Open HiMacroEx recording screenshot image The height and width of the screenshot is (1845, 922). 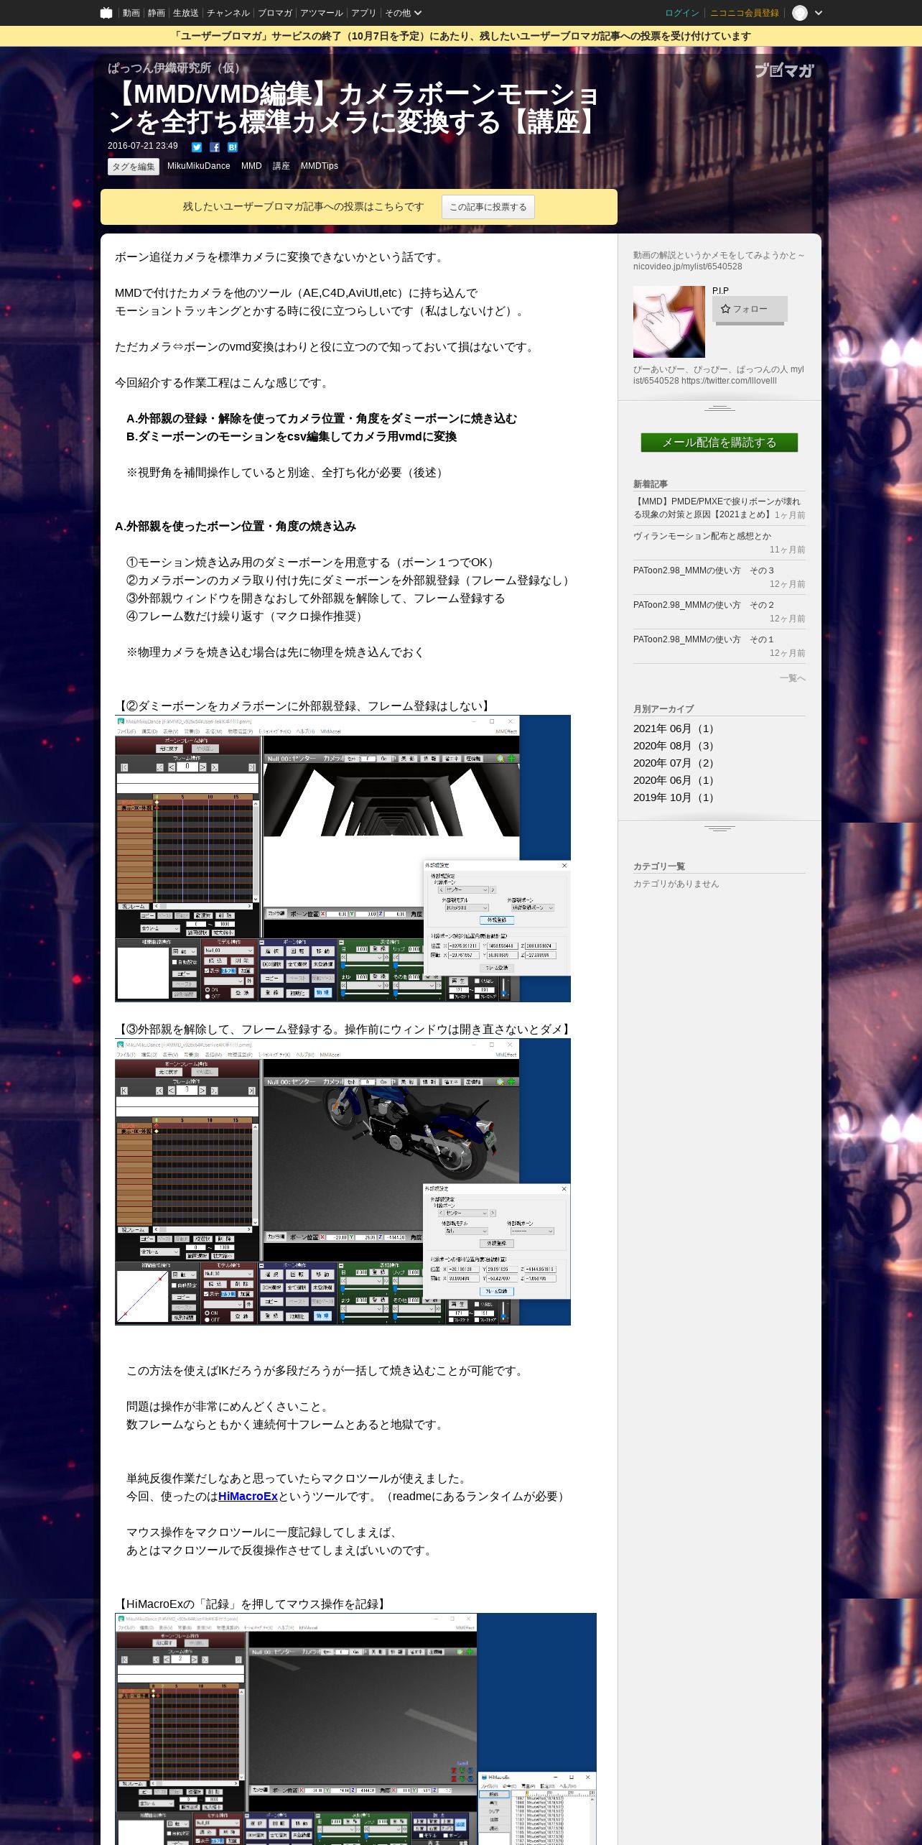pos(355,1729)
